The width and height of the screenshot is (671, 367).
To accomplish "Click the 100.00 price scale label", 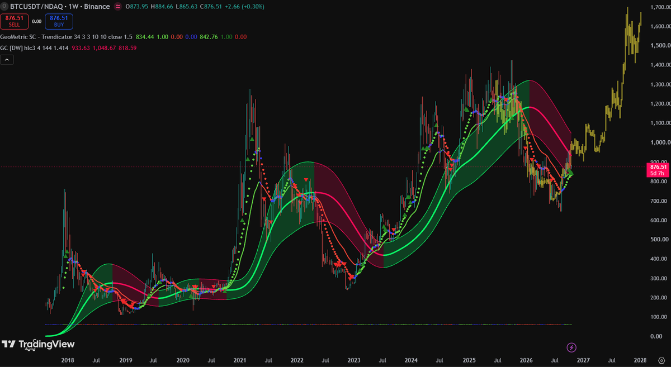I will [658, 317].
